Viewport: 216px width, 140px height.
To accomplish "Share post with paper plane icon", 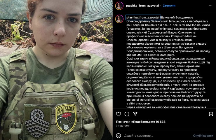I will pos(135,114).
